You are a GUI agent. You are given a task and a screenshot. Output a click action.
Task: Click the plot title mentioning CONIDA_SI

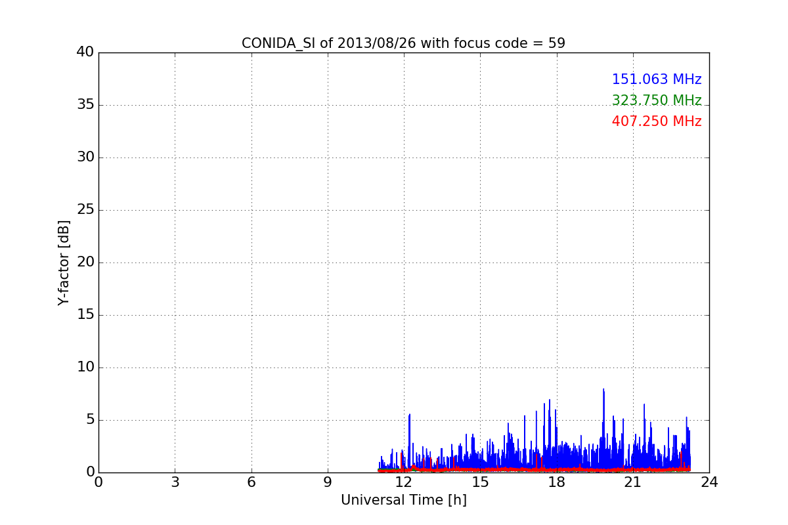[x=403, y=43]
